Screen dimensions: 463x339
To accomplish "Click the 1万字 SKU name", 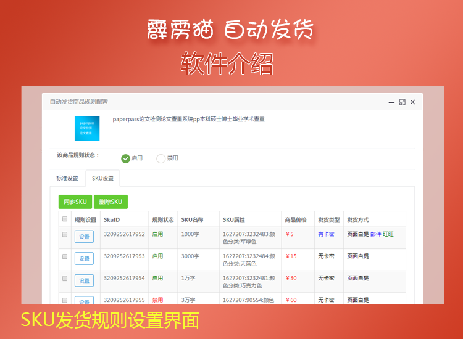I will coord(188,278).
